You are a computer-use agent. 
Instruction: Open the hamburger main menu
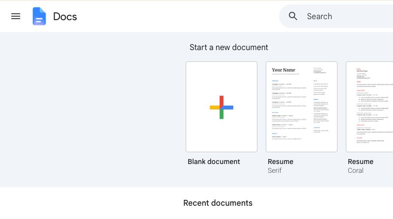[x=16, y=16]
